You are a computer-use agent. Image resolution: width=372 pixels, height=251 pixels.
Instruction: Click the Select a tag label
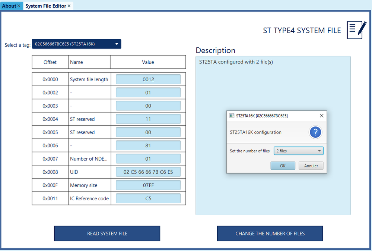18,45
